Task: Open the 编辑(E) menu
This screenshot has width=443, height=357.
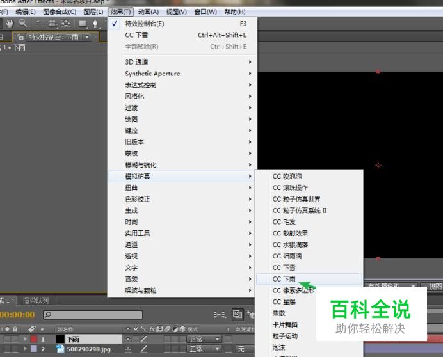Action: pyautogui.click(x=26, y=12)
